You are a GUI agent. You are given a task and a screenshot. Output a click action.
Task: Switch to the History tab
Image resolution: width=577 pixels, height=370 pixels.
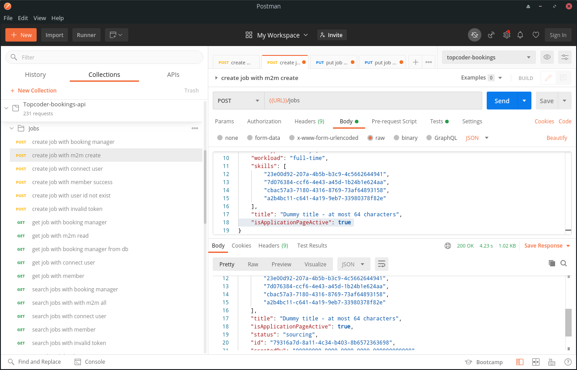pyautogui.click(x=35, y=75)
